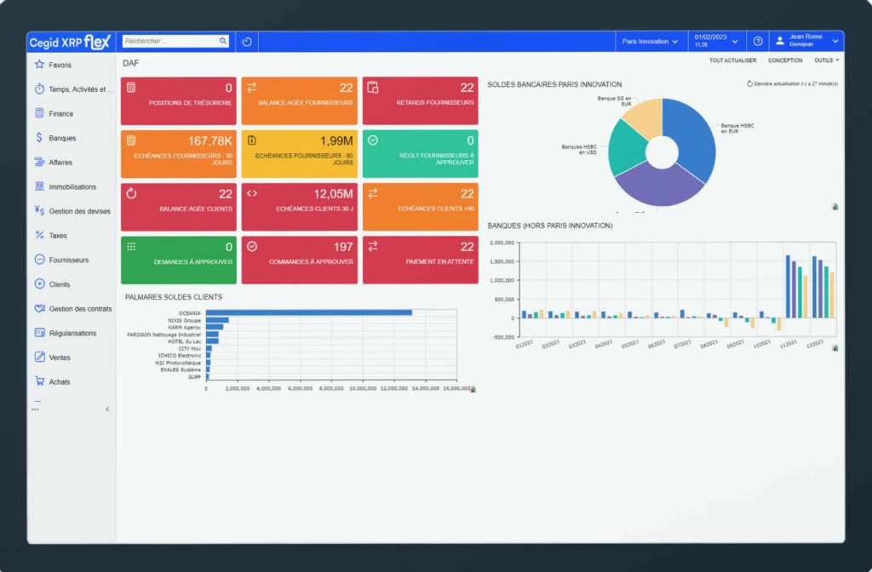The image size is (872, 572).
Task: Open the date 01/02/2023 dropdown
Action: 715,41
